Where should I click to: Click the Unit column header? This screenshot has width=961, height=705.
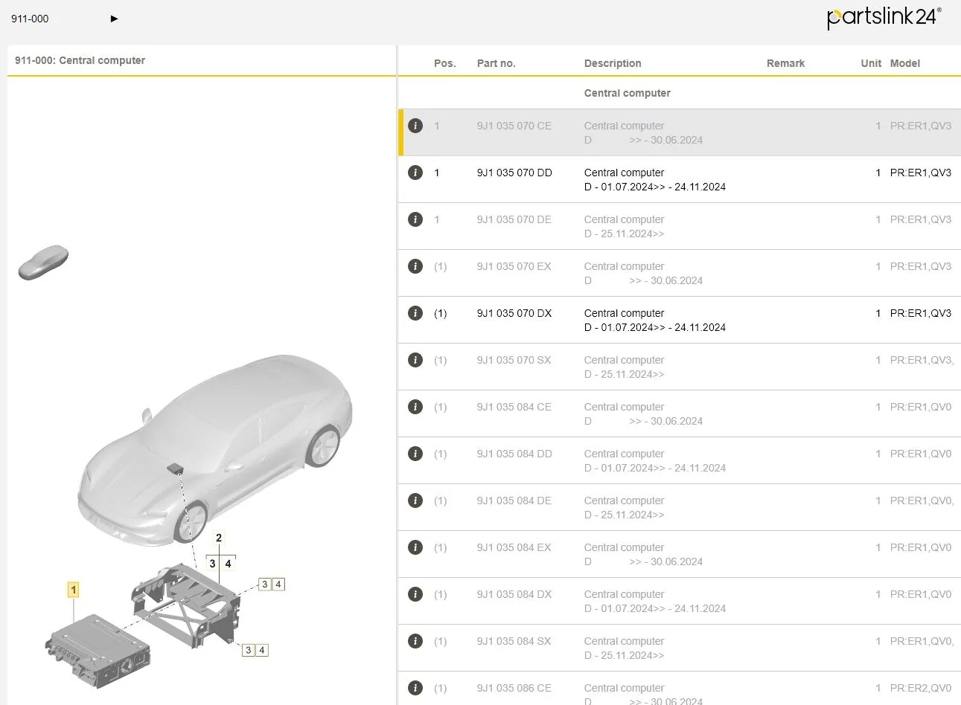[871, 63]
